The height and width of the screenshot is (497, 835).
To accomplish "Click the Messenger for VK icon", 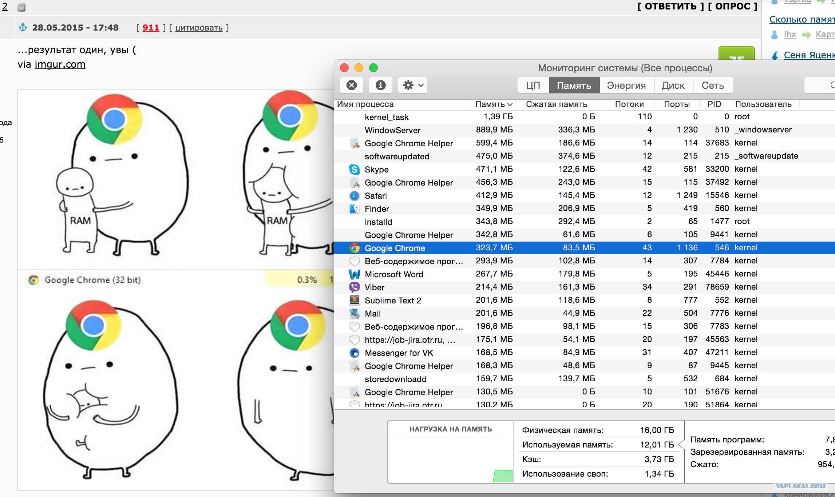I will pos(354,353).
